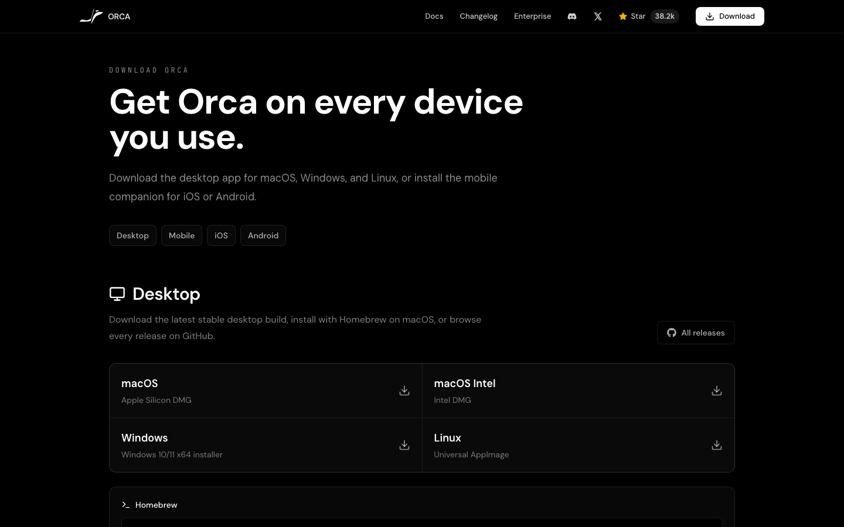Open the Enterprise nav link
844x527 pixels.
tap(532, 16)
